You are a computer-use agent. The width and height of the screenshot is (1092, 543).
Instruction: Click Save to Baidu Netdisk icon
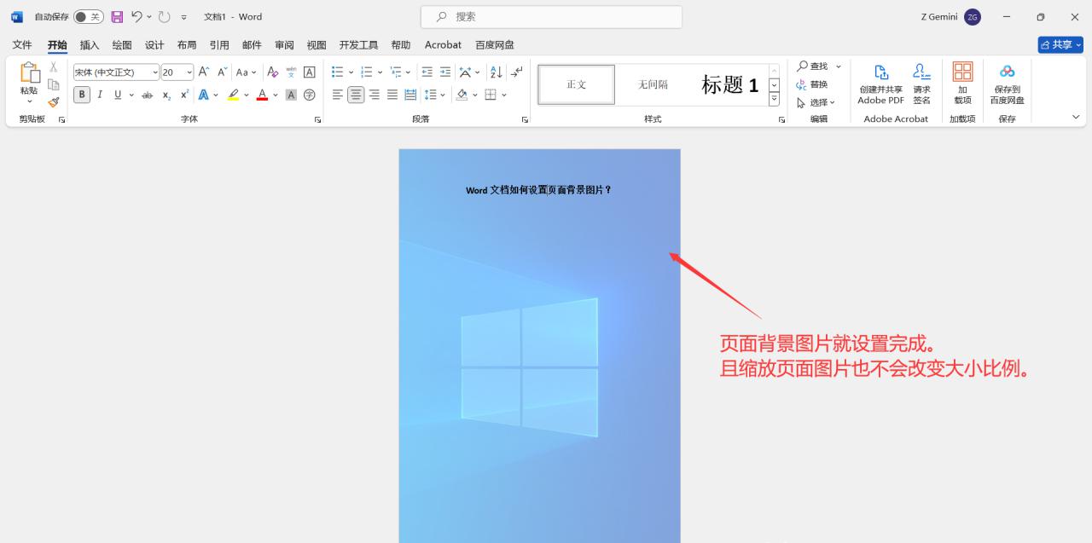tap(1007, 84)
